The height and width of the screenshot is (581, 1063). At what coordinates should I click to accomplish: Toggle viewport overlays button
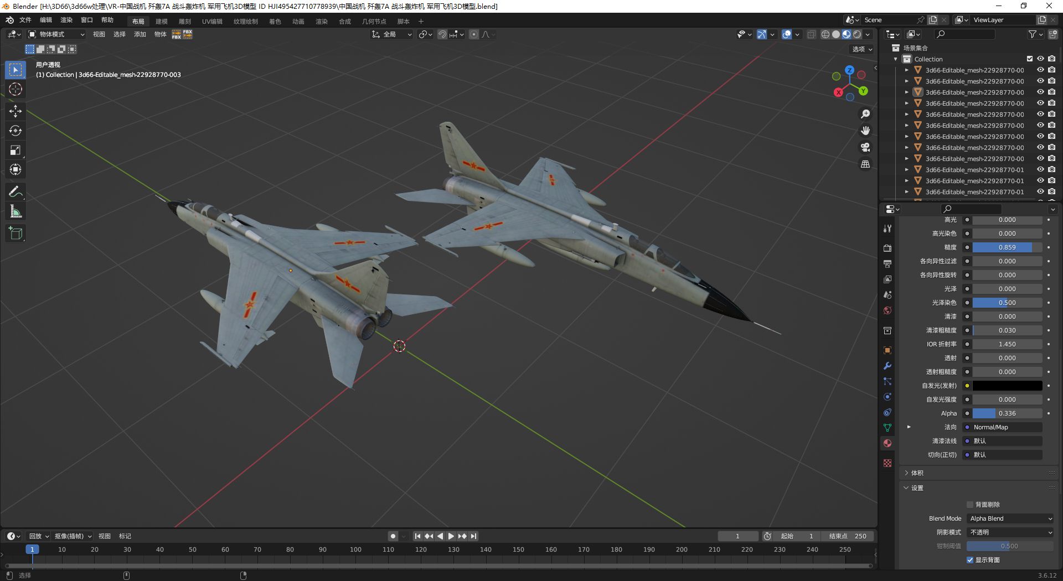click(x=787, y=34)
